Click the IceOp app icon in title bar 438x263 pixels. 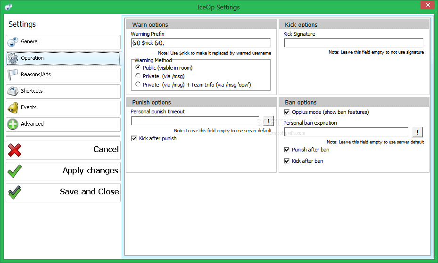(x=8, y=7)
